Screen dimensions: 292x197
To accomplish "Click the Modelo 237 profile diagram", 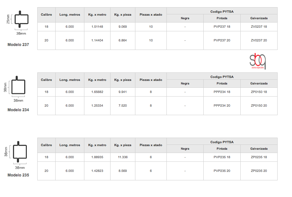I will point(20,20).
